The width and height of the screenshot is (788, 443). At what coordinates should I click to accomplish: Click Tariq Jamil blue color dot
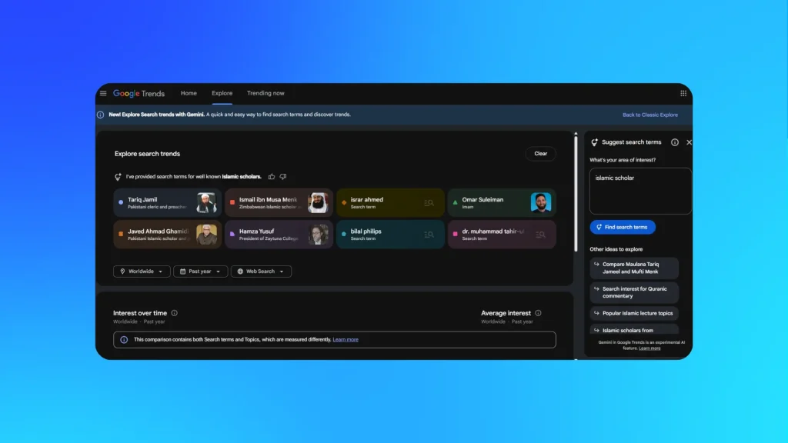[121, 202]
